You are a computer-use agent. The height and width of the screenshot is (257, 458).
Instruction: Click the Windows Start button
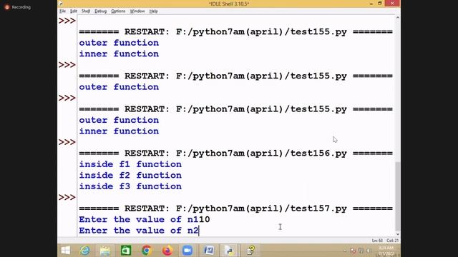pyautogui.click(x=66, y=251)
